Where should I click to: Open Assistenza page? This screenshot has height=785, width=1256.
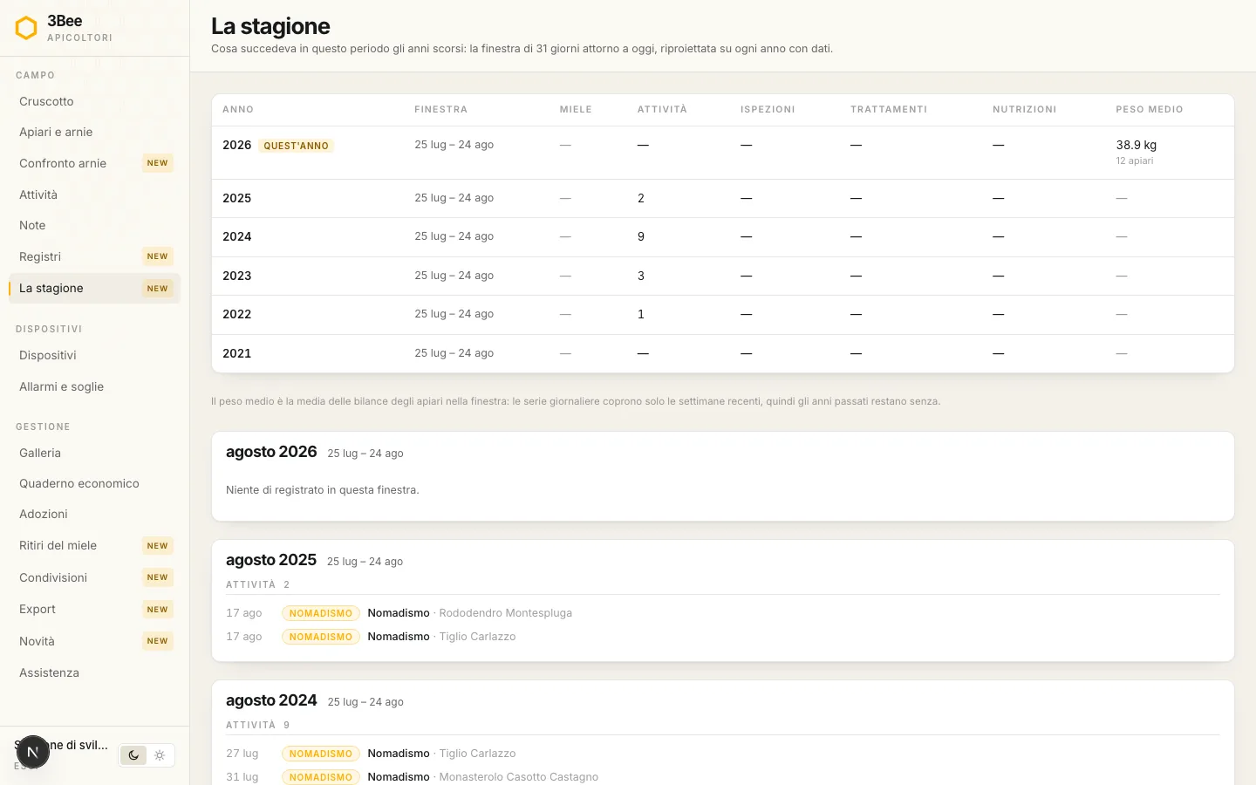(94, 672)
